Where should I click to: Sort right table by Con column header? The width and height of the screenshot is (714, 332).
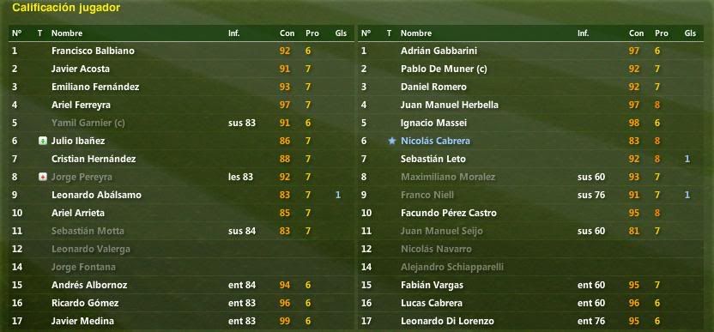click(637, 33)
